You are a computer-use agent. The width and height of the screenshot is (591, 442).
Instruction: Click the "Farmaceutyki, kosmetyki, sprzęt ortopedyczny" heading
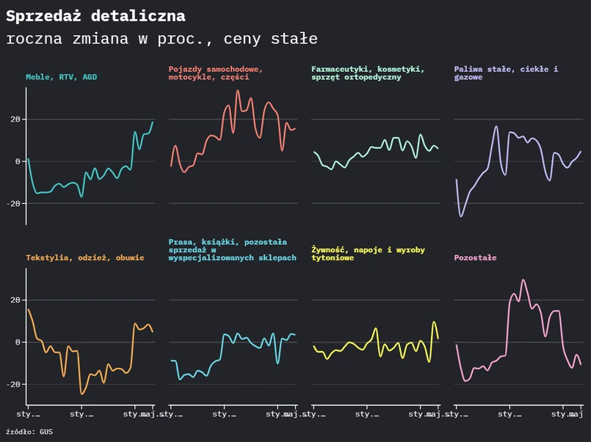click(x=367, y=73)
